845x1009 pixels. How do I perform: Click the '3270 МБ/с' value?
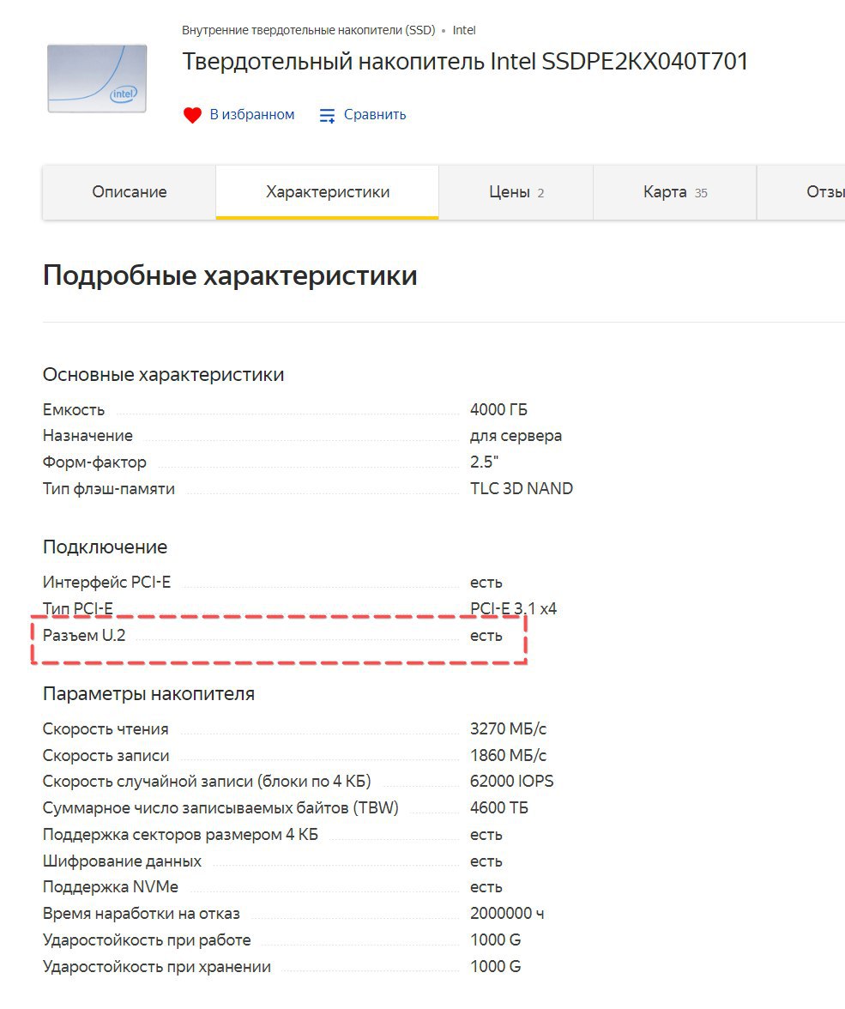click(x=509, y=729)
